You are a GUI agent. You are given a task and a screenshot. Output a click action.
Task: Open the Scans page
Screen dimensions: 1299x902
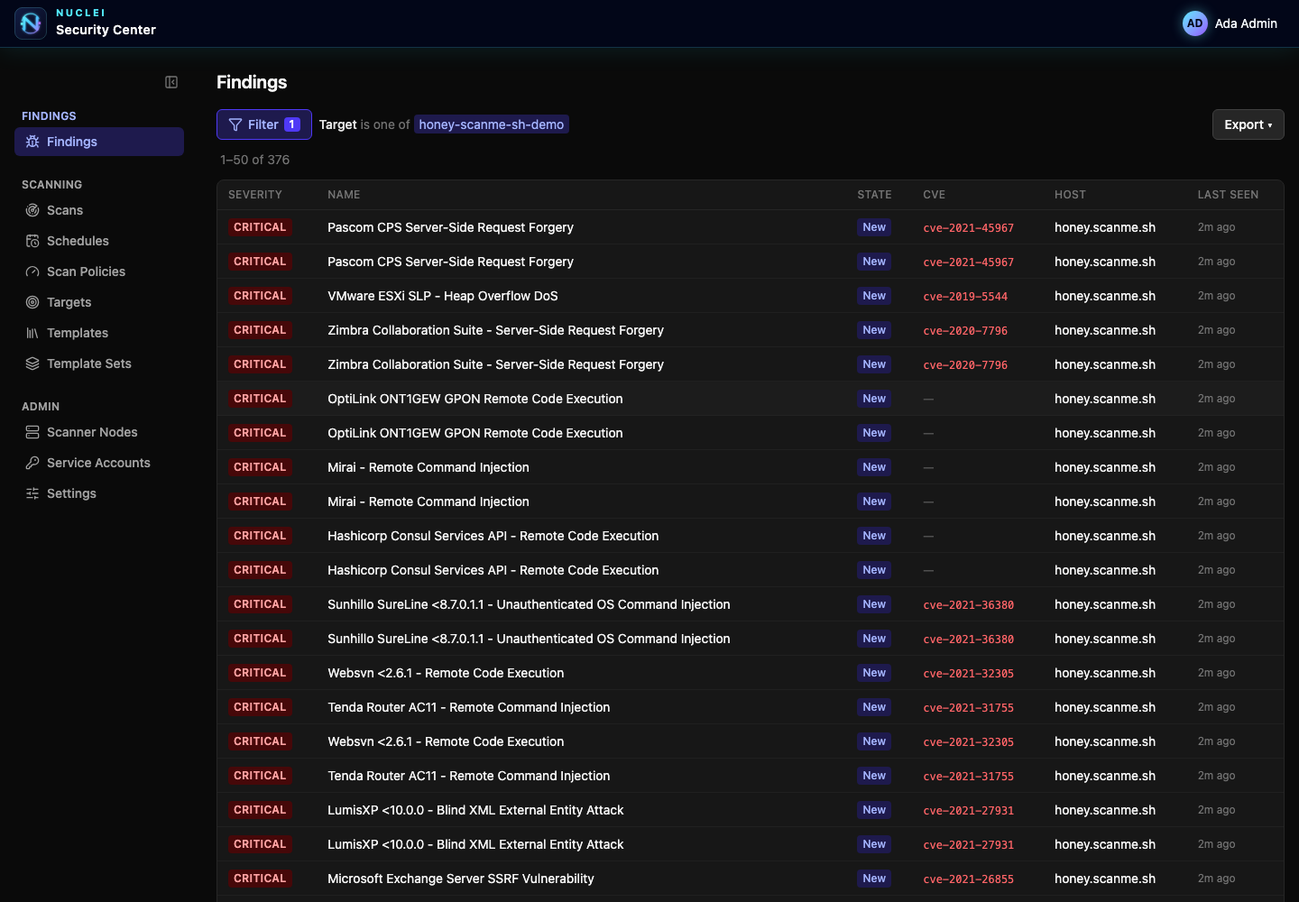99,210
